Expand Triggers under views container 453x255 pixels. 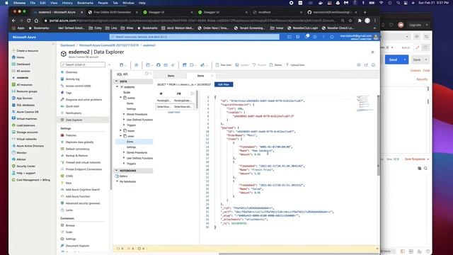pyautogui.click(x=125, y=164)
